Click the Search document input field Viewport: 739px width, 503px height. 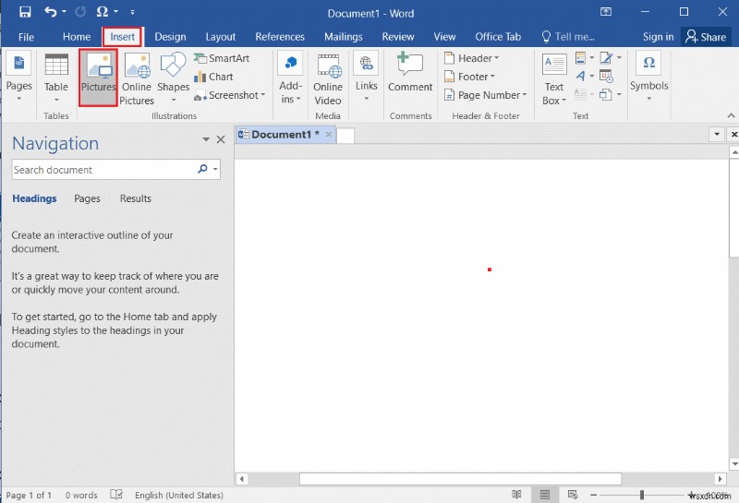(x=102, y=170)
